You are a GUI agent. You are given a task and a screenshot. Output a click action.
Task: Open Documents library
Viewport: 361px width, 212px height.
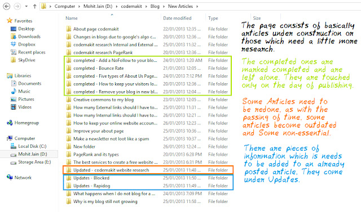tap(30, 83)
